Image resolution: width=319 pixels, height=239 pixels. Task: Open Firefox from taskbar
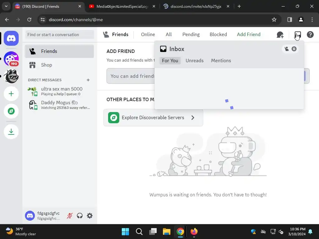[x=194, y=232]
